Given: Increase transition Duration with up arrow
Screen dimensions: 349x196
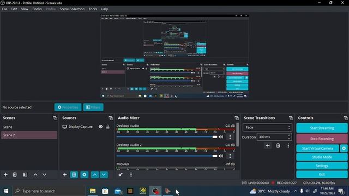Looking at the screenshot, I should tap(289, 136).
